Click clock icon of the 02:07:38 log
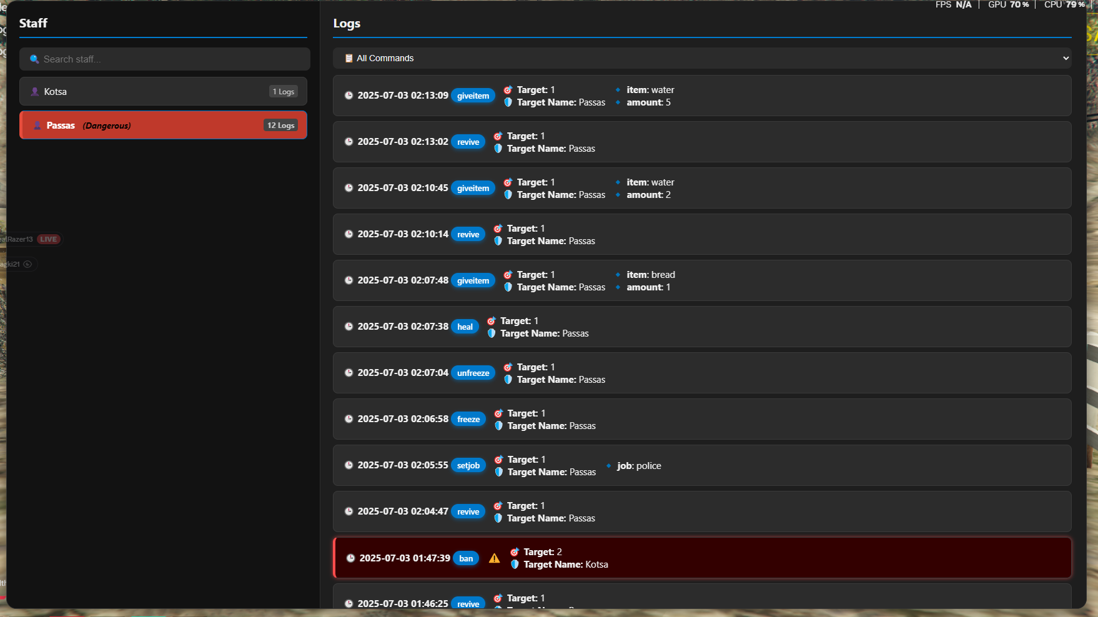Image resolution: width=1098 pixels, height=617 pixels. coord(349,327)
